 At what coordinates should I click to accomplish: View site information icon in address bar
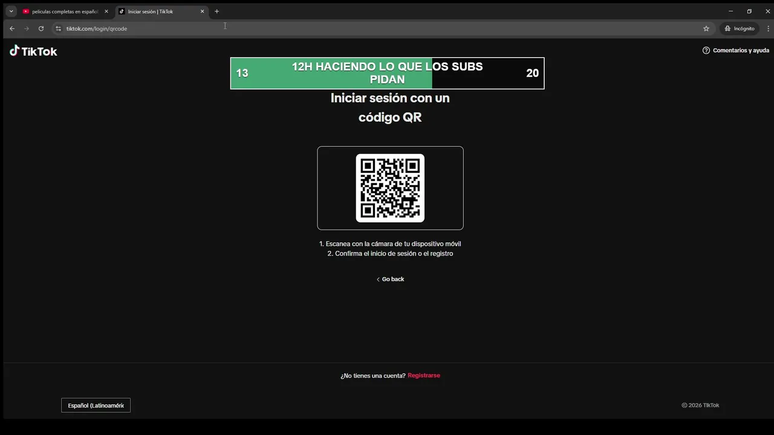(x=58, y=28)
